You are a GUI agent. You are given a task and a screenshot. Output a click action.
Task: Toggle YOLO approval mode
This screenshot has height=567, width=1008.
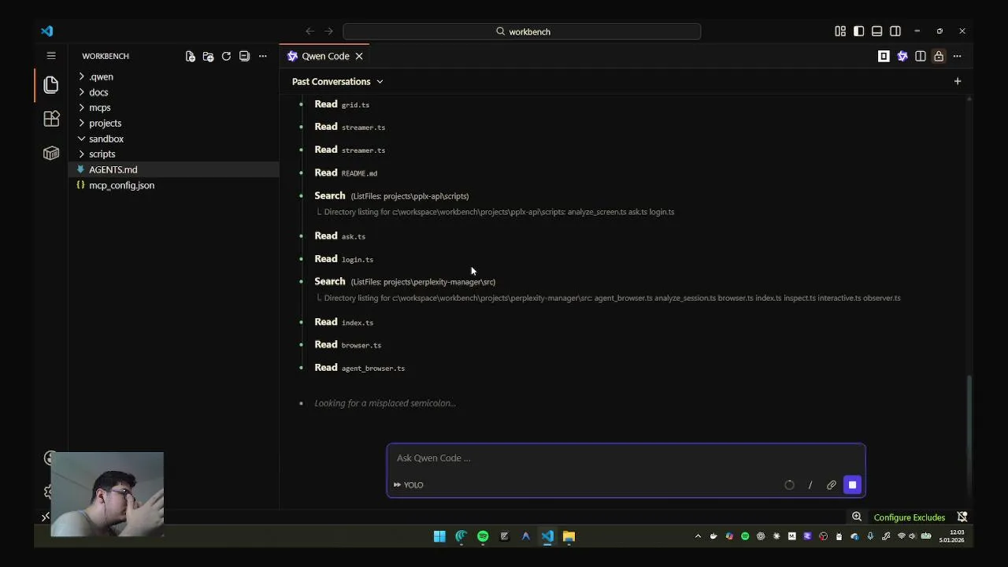point(409,485)
